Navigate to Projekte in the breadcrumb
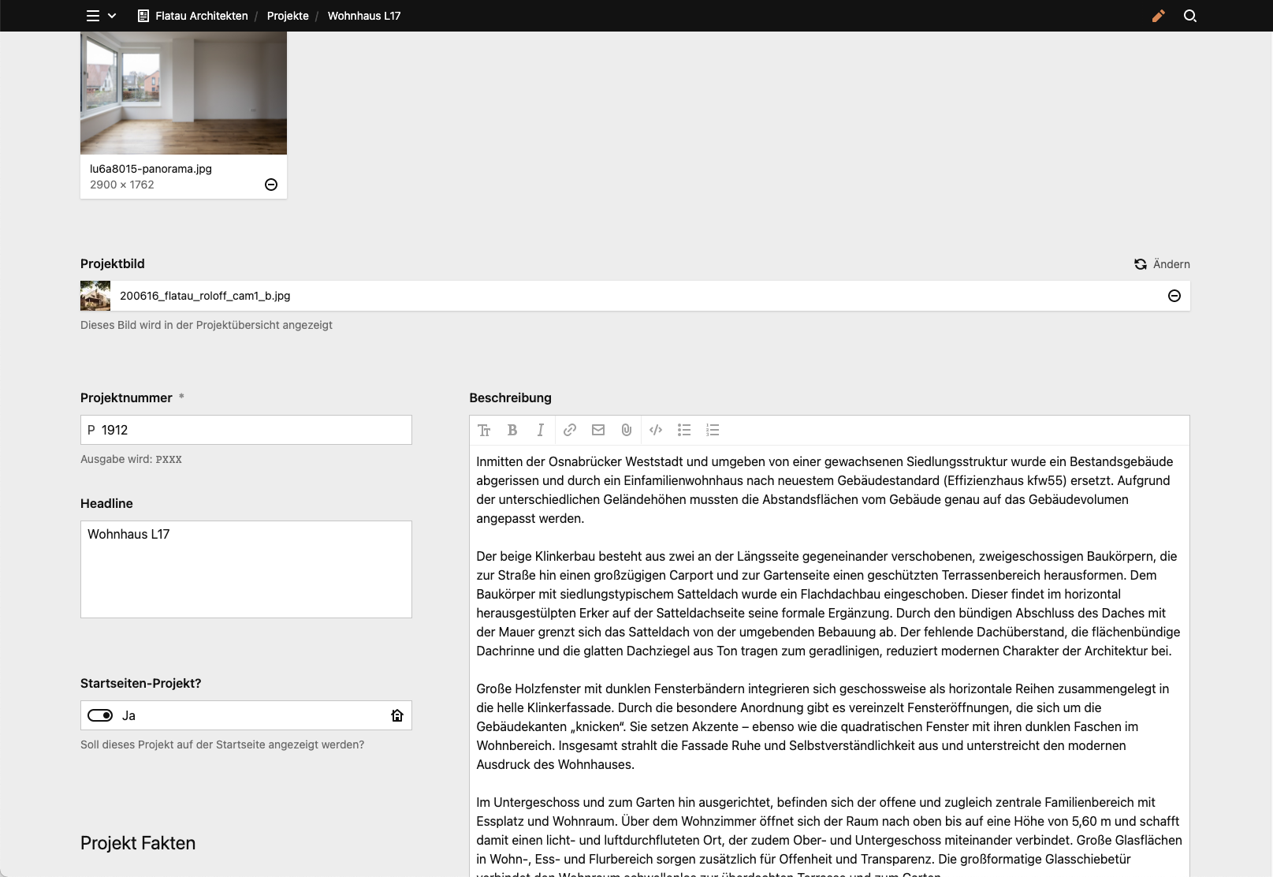This screenshot has height=877, width=1273. [x=287, y=16]
